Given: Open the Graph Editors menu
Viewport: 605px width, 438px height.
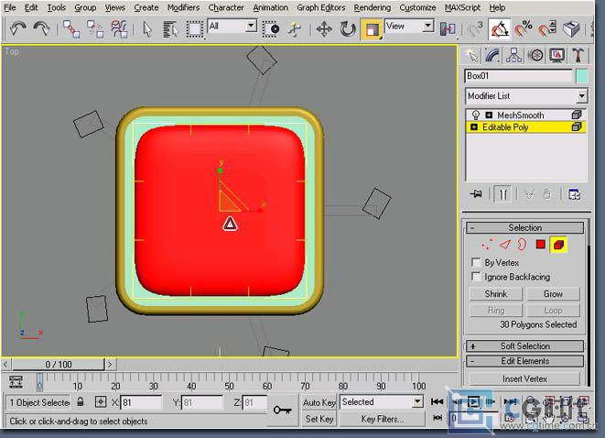Looking at the screenshot, I should [x=320, y=7].
